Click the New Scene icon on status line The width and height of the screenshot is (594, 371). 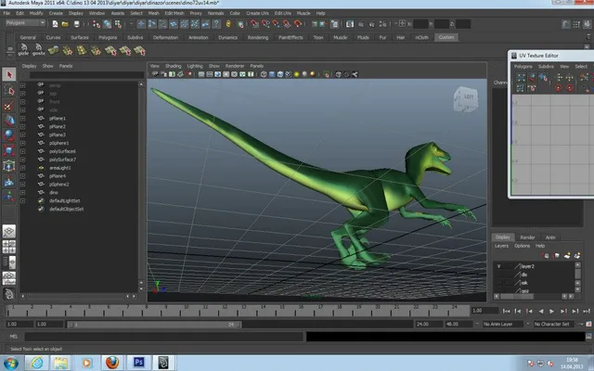click(x=55, y=24)
